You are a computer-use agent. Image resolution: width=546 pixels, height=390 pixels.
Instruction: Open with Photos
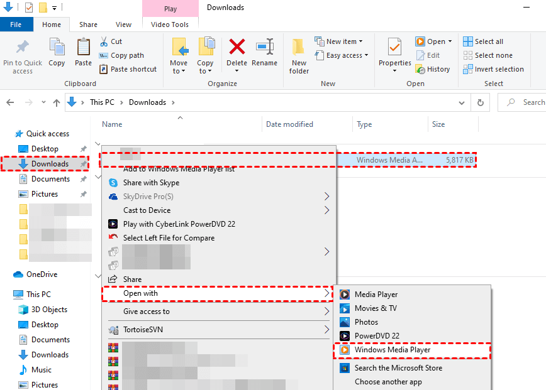tap(412, 322)
